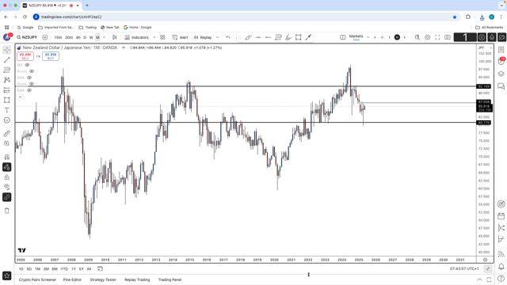
Task: Open chart settings gear icon
Action: (x=427, y=37)
